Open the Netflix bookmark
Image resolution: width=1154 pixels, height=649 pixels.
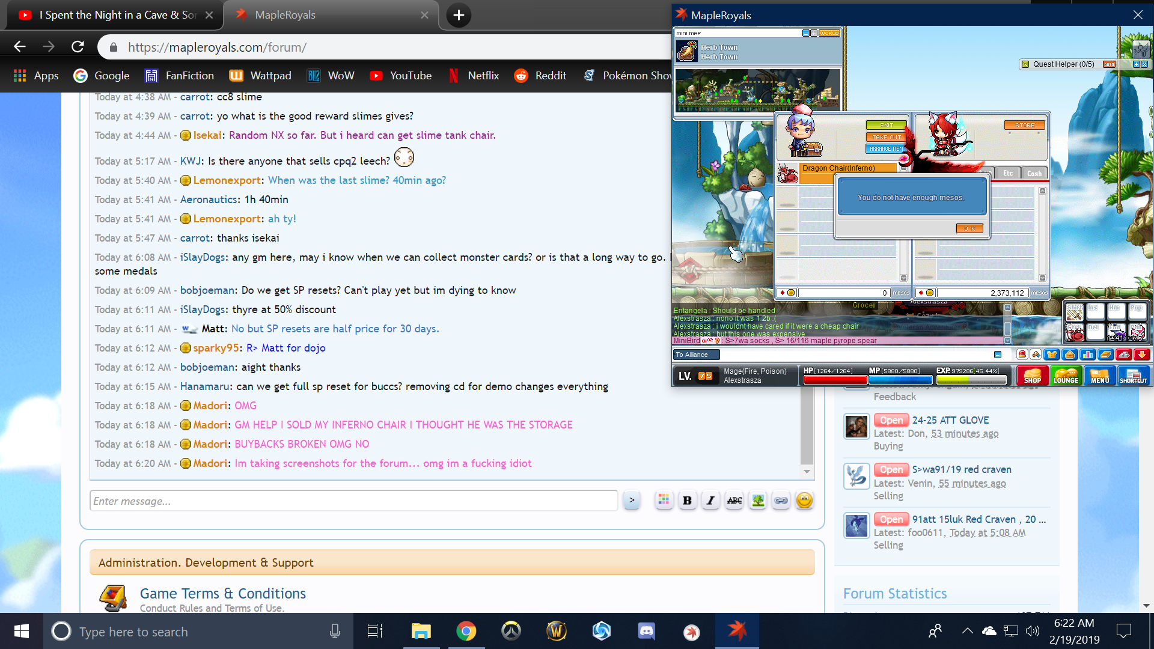point(474,75)
